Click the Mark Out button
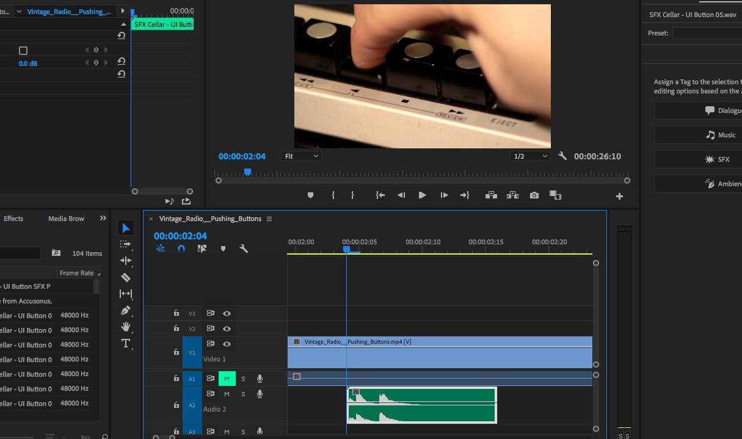The width and height of the screenshot is (742, 439). [352, 195]
